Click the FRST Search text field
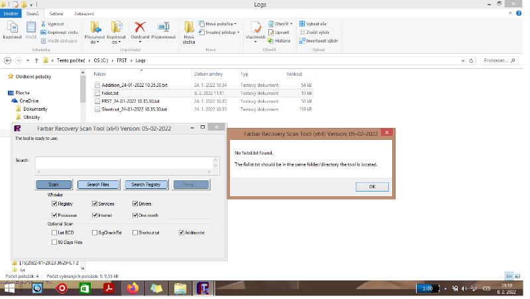530x299 pixels. point(124,162)
